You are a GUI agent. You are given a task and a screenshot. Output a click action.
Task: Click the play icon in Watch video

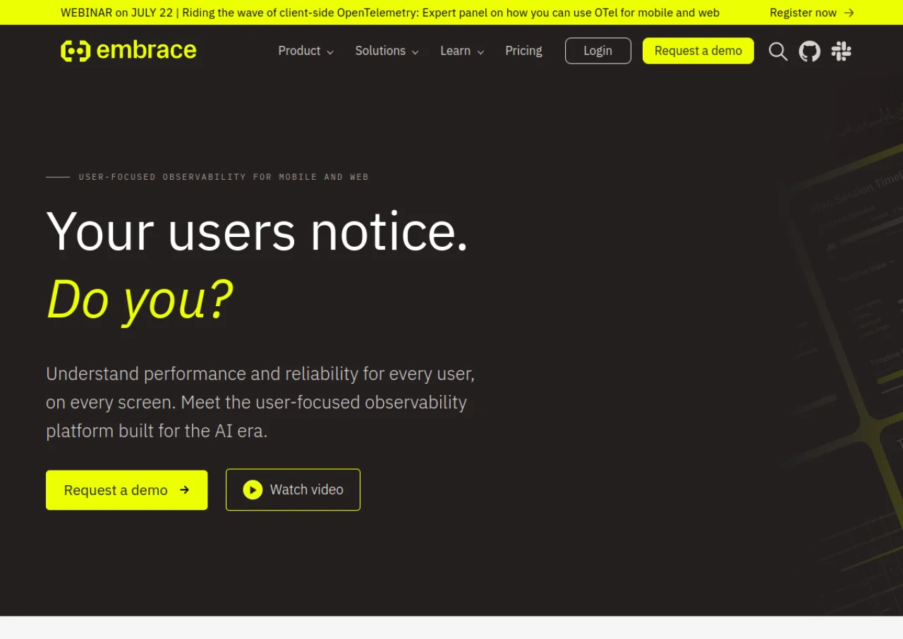pyautogui.click(x=253, y=489)
